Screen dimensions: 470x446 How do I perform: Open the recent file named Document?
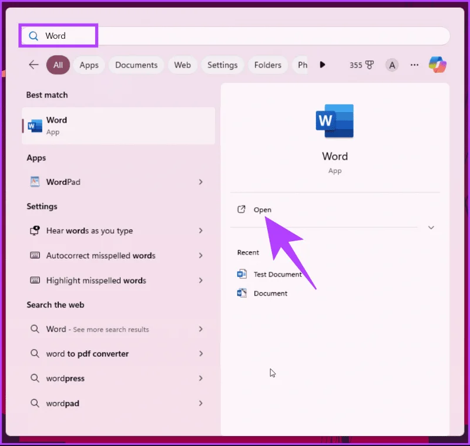click(270, 293)
